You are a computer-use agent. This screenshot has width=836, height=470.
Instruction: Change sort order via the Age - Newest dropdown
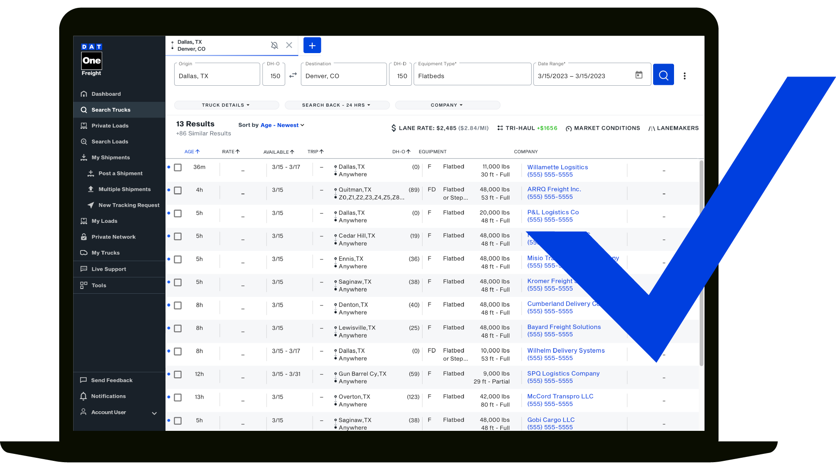(x=282, y=125)
